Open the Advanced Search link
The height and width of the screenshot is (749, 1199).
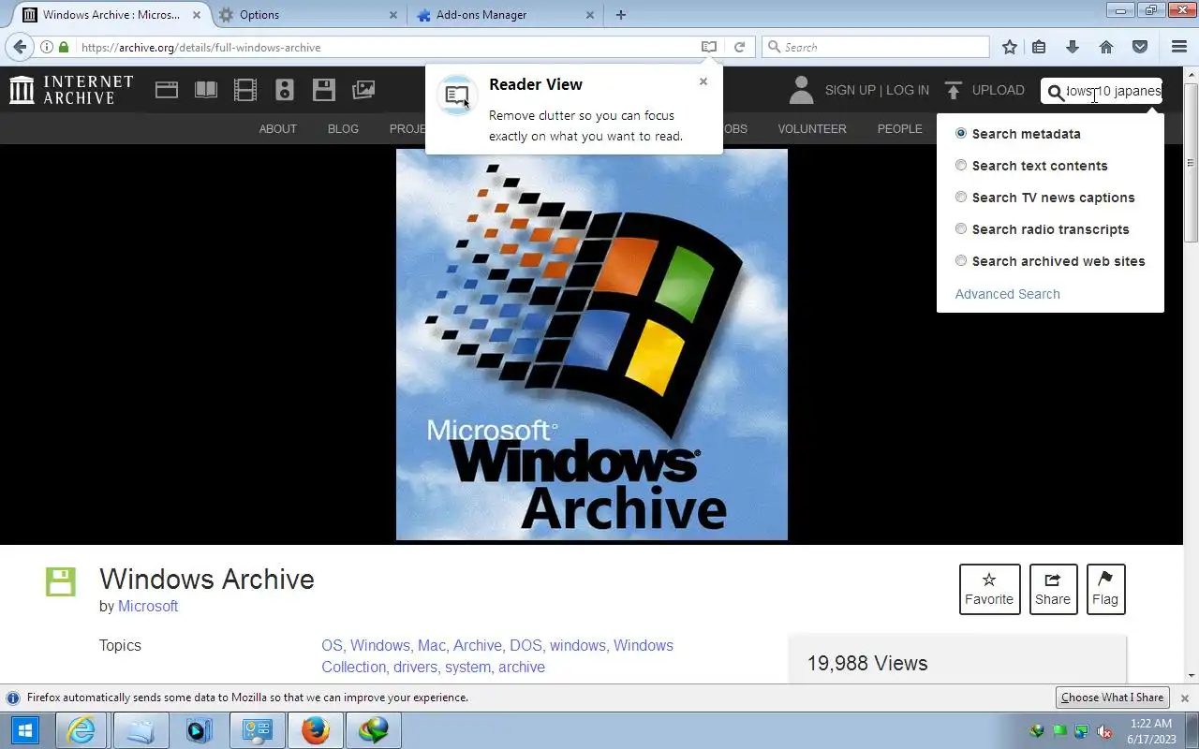tap(1008, 294)
